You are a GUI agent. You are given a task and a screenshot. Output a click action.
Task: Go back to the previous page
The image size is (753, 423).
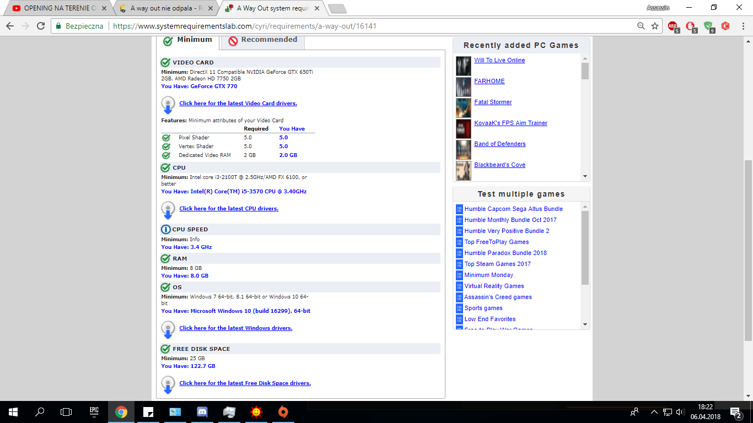10,26
